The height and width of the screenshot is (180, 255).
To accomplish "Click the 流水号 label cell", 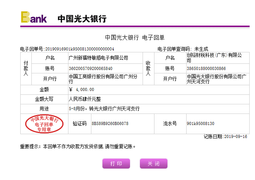I will coord(170,123).
